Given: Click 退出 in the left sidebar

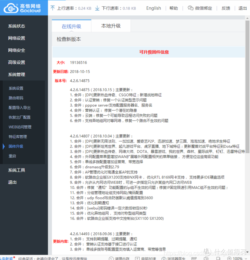Looking at the screenshot, I should (x=12, y=182).
